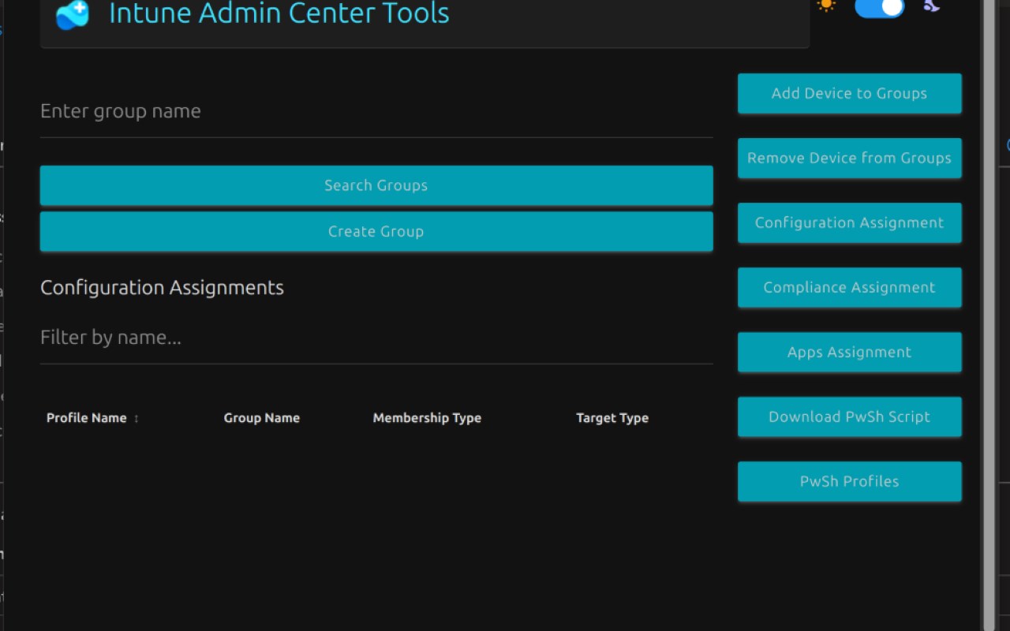Sort by the Membership Type column header
The image size is (1010, 631).
pos(427,418)
